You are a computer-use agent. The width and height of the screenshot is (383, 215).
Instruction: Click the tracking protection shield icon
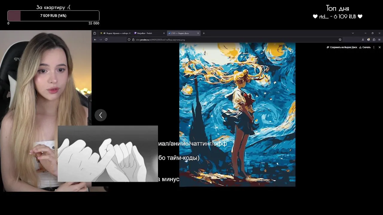coord(129,39)
